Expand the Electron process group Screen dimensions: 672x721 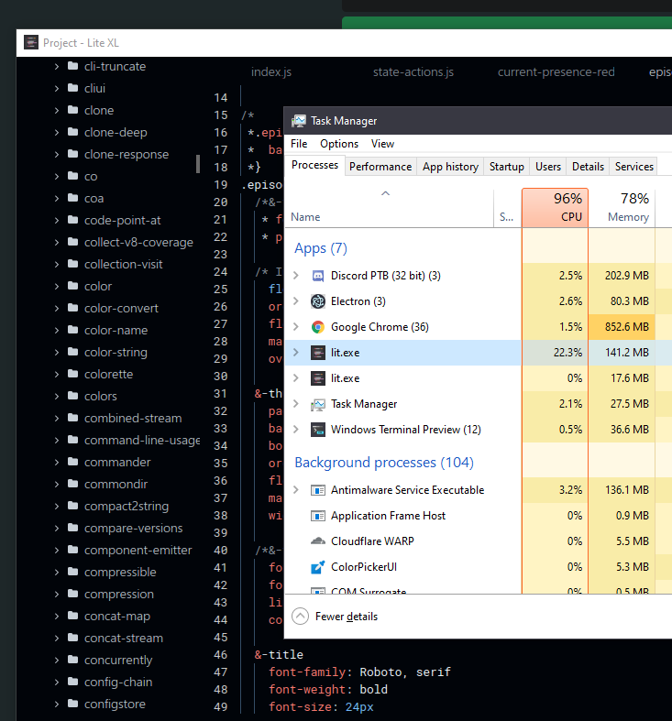296,301
